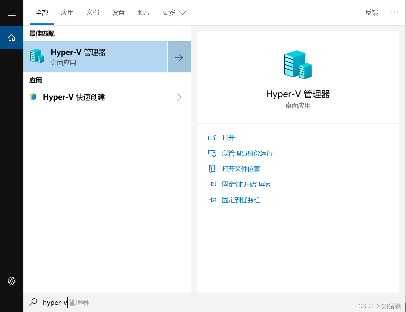406x312 pixels.
Task: Expand the Hyper-V 快速创建 chevron
Action: coord(179,97)
